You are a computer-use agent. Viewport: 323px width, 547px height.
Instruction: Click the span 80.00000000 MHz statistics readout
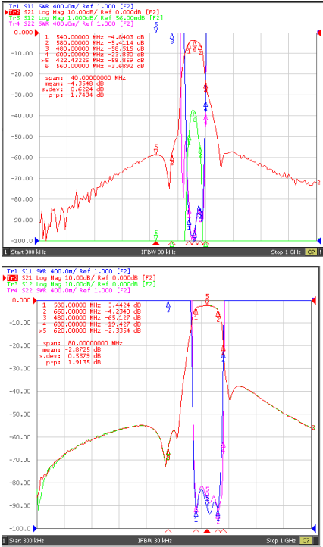[x=83, y=343]
